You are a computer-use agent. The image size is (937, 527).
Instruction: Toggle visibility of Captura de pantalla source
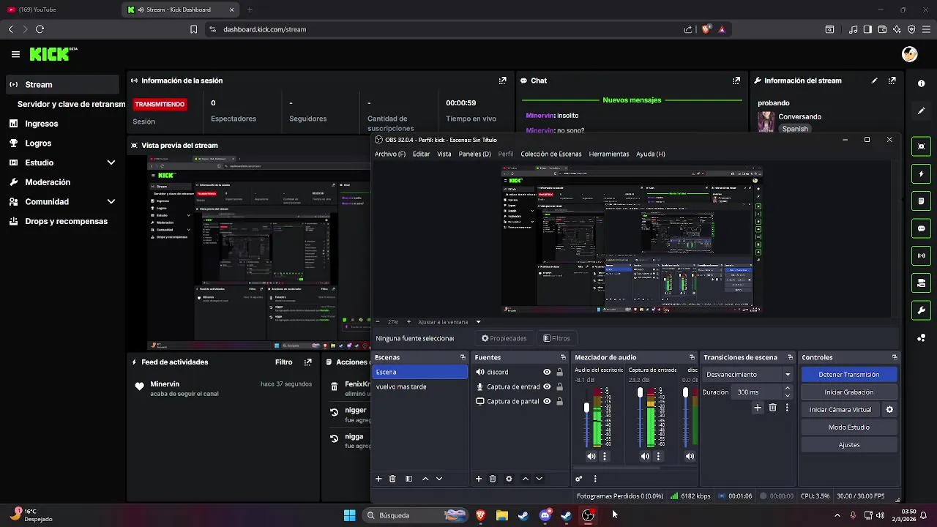pyautogui.click(x=547, y=401)
